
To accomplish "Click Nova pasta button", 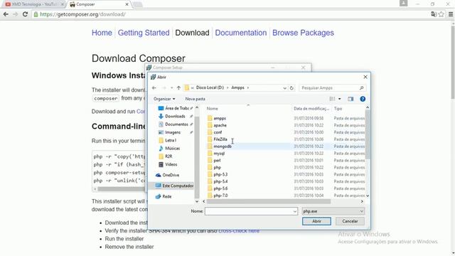I will [x=195, y=99].
